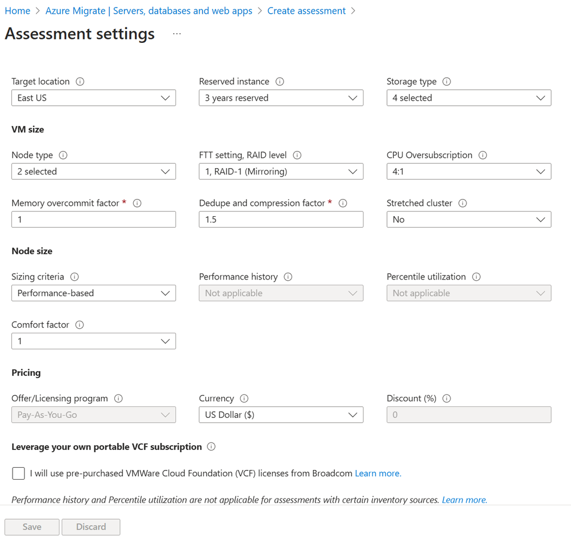Click the Dedupe and compression factor field

281,220
